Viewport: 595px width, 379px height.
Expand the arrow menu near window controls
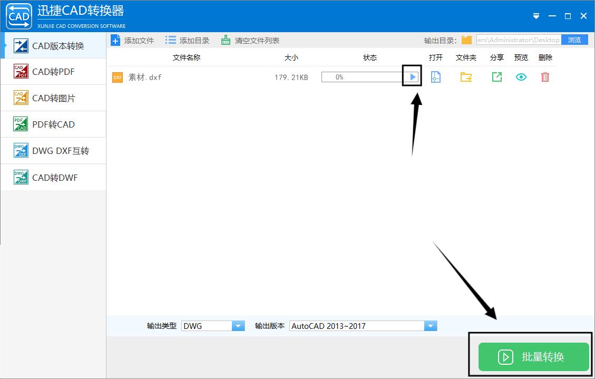(x=536, y=16)
